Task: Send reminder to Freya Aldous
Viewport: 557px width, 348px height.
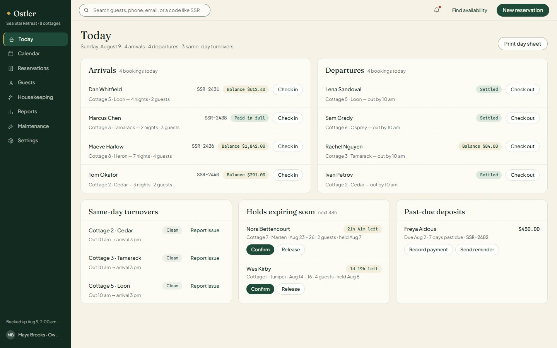Action: (477, 250)
